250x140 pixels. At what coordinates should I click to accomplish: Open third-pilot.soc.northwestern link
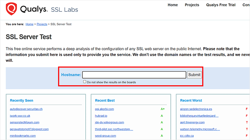click(x=114, y=129)
